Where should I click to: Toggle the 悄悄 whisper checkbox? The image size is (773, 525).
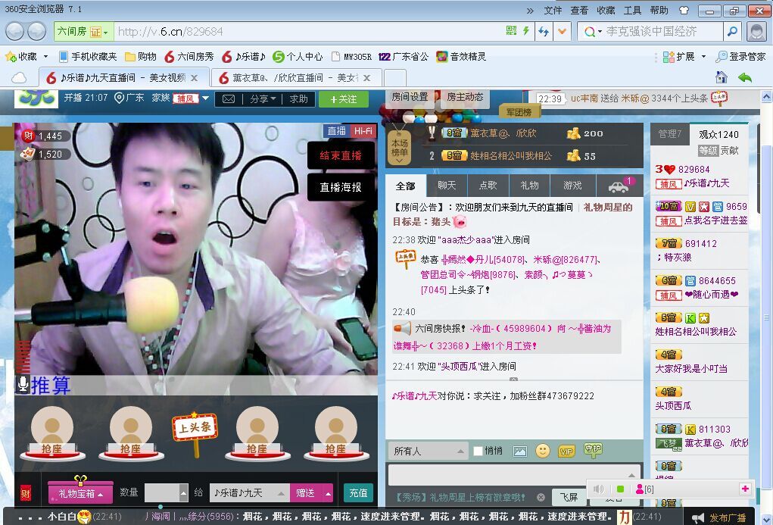[x=477, y=451]
